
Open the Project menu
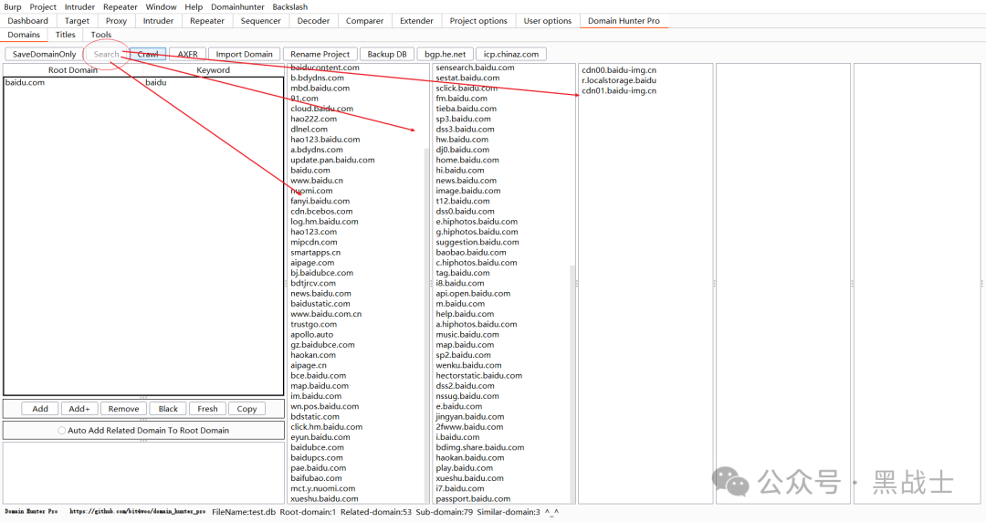(43, 7)
